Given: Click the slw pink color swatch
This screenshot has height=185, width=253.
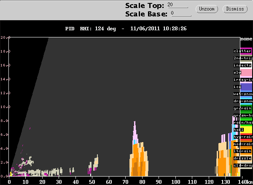Looking at the screenshot, I should pyautogui.click(x=246, y=72).
